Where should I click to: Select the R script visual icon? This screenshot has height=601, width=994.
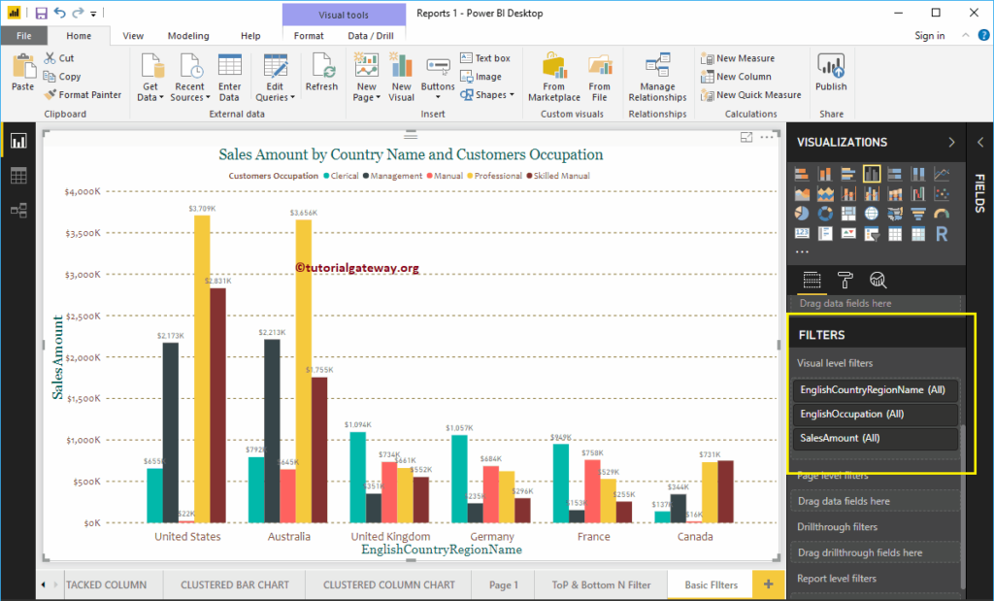[x=942, y=234]
